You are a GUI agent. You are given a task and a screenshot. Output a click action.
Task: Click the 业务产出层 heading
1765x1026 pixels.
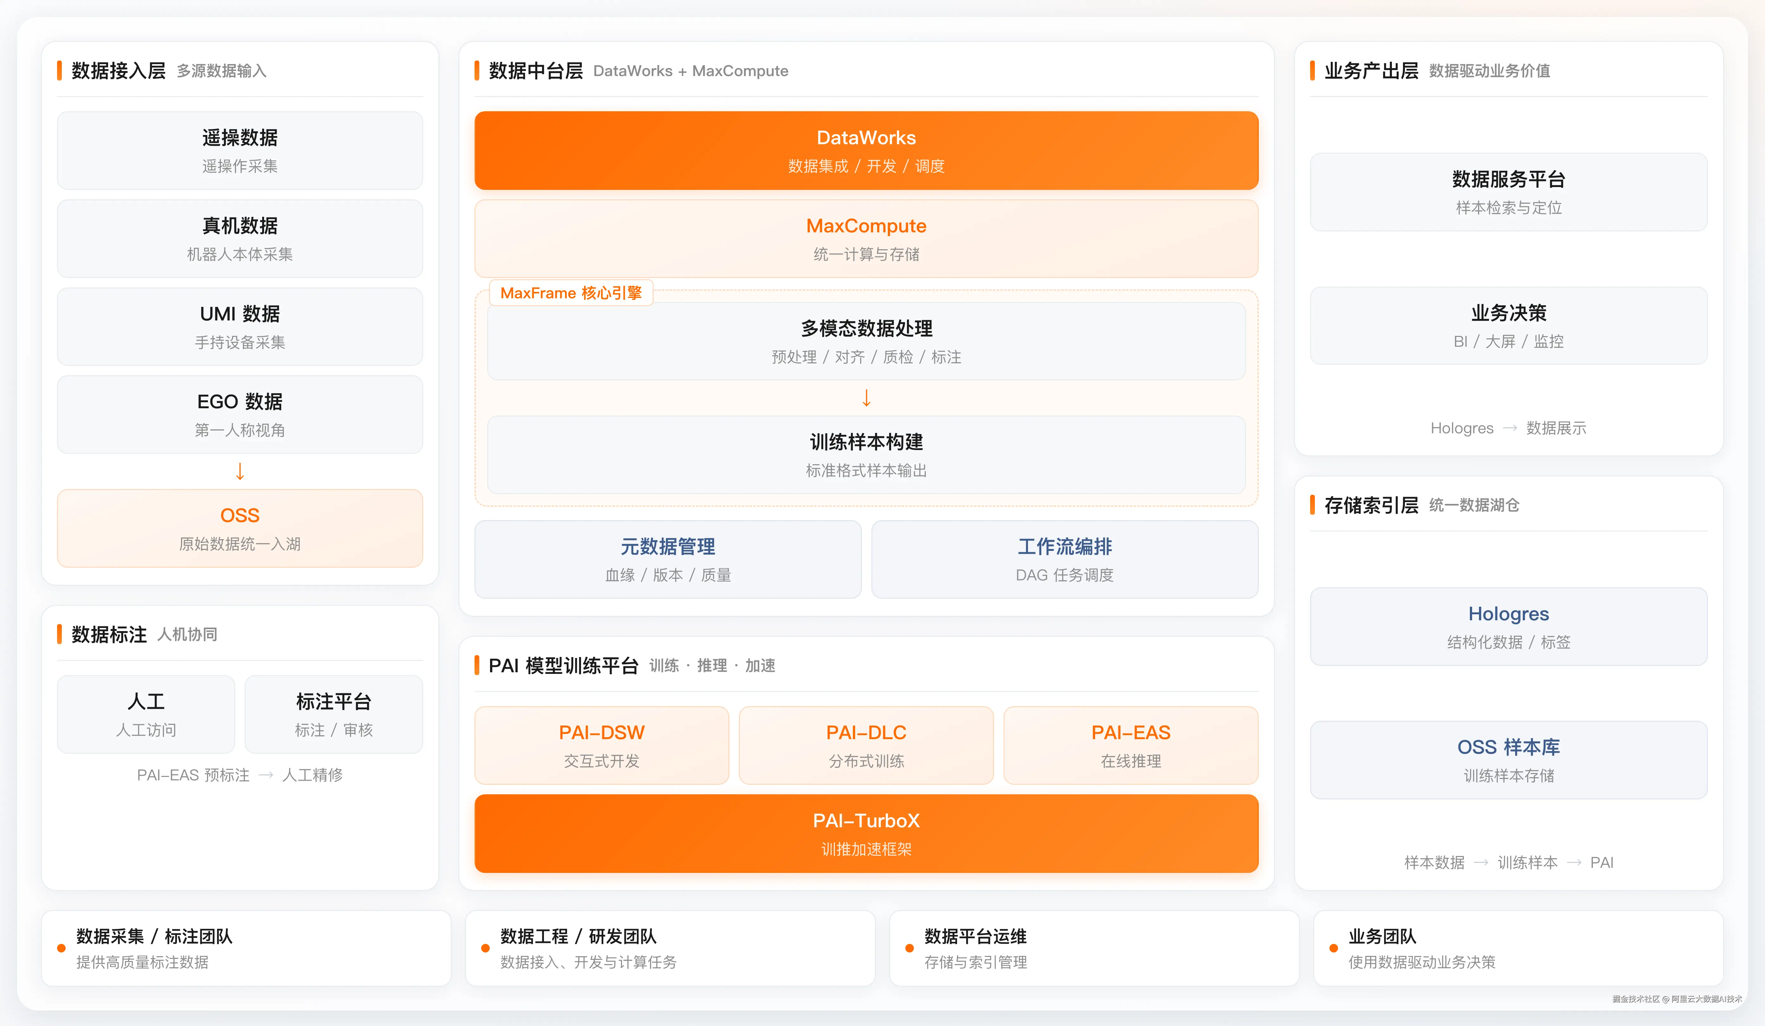click(x=1371, y=71)
